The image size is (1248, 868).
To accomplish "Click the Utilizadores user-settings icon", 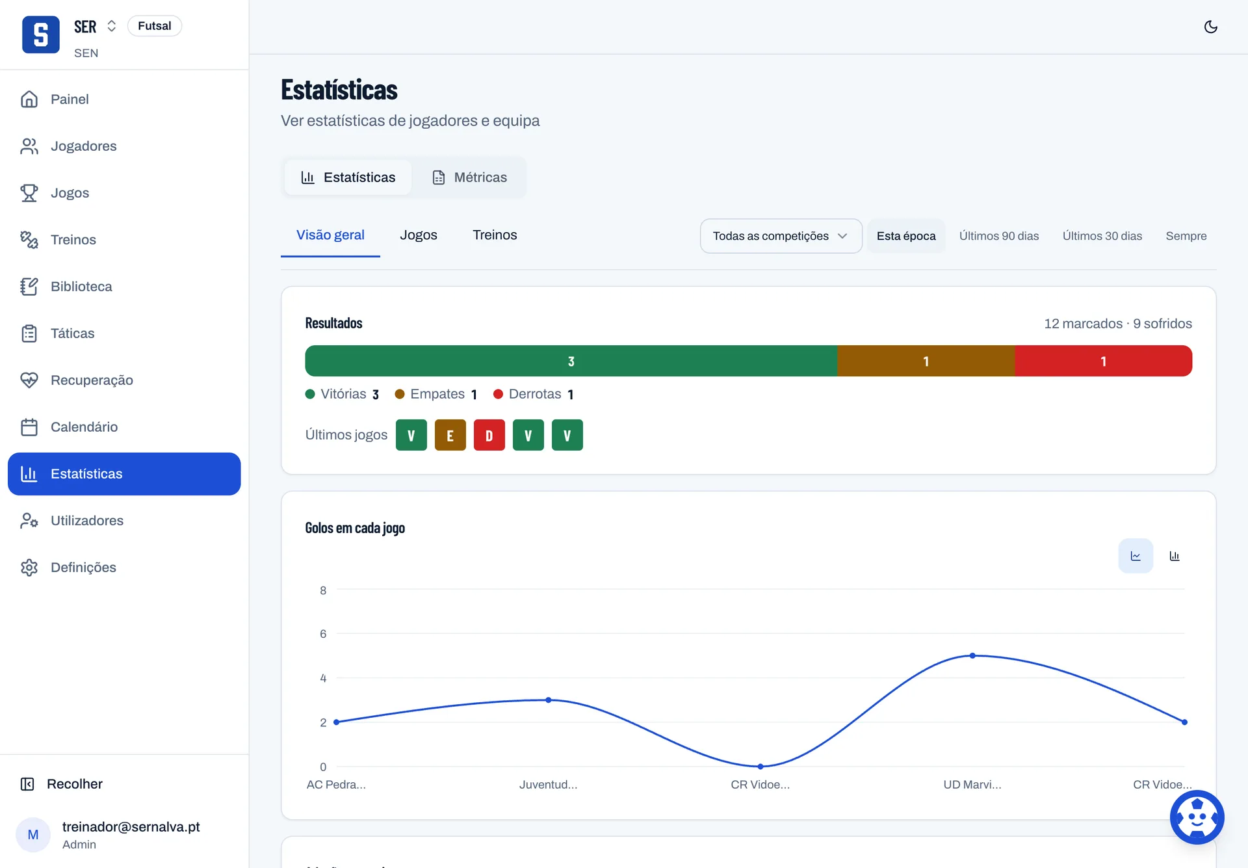I will (x=29, y=521).
